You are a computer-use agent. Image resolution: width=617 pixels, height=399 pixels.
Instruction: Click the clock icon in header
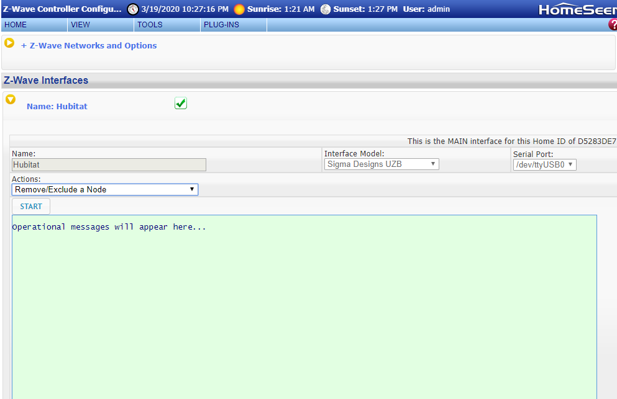coord(133,9)
